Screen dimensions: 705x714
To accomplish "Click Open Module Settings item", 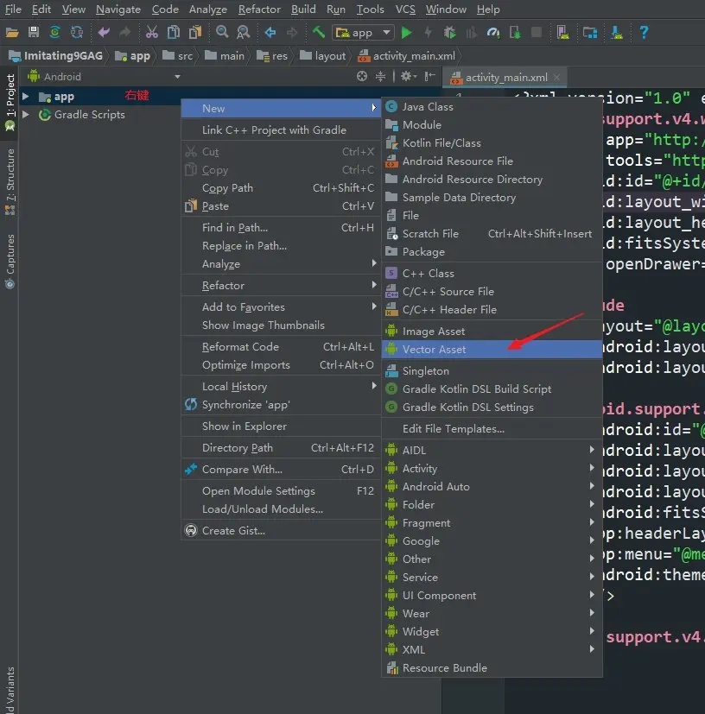I will coord(281,491).
